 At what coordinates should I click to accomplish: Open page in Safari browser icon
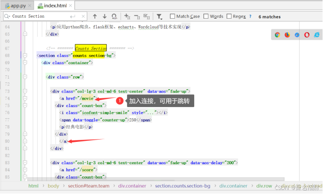coord(297,35)
